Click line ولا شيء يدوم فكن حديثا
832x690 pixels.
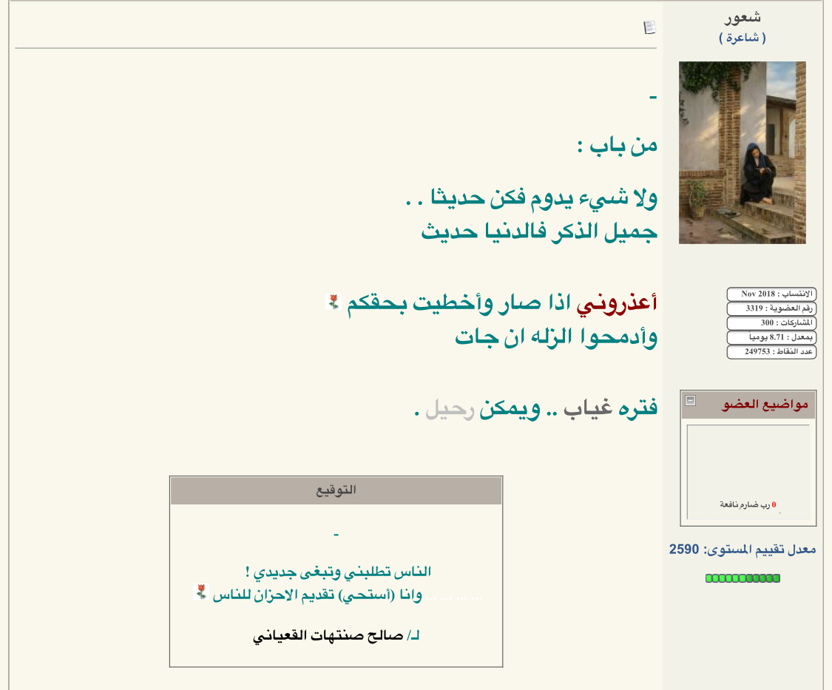pos(531,198)
